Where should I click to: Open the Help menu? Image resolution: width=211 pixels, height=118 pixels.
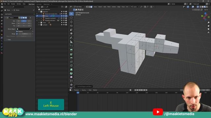pyautogui.click(x=24, y=4)
